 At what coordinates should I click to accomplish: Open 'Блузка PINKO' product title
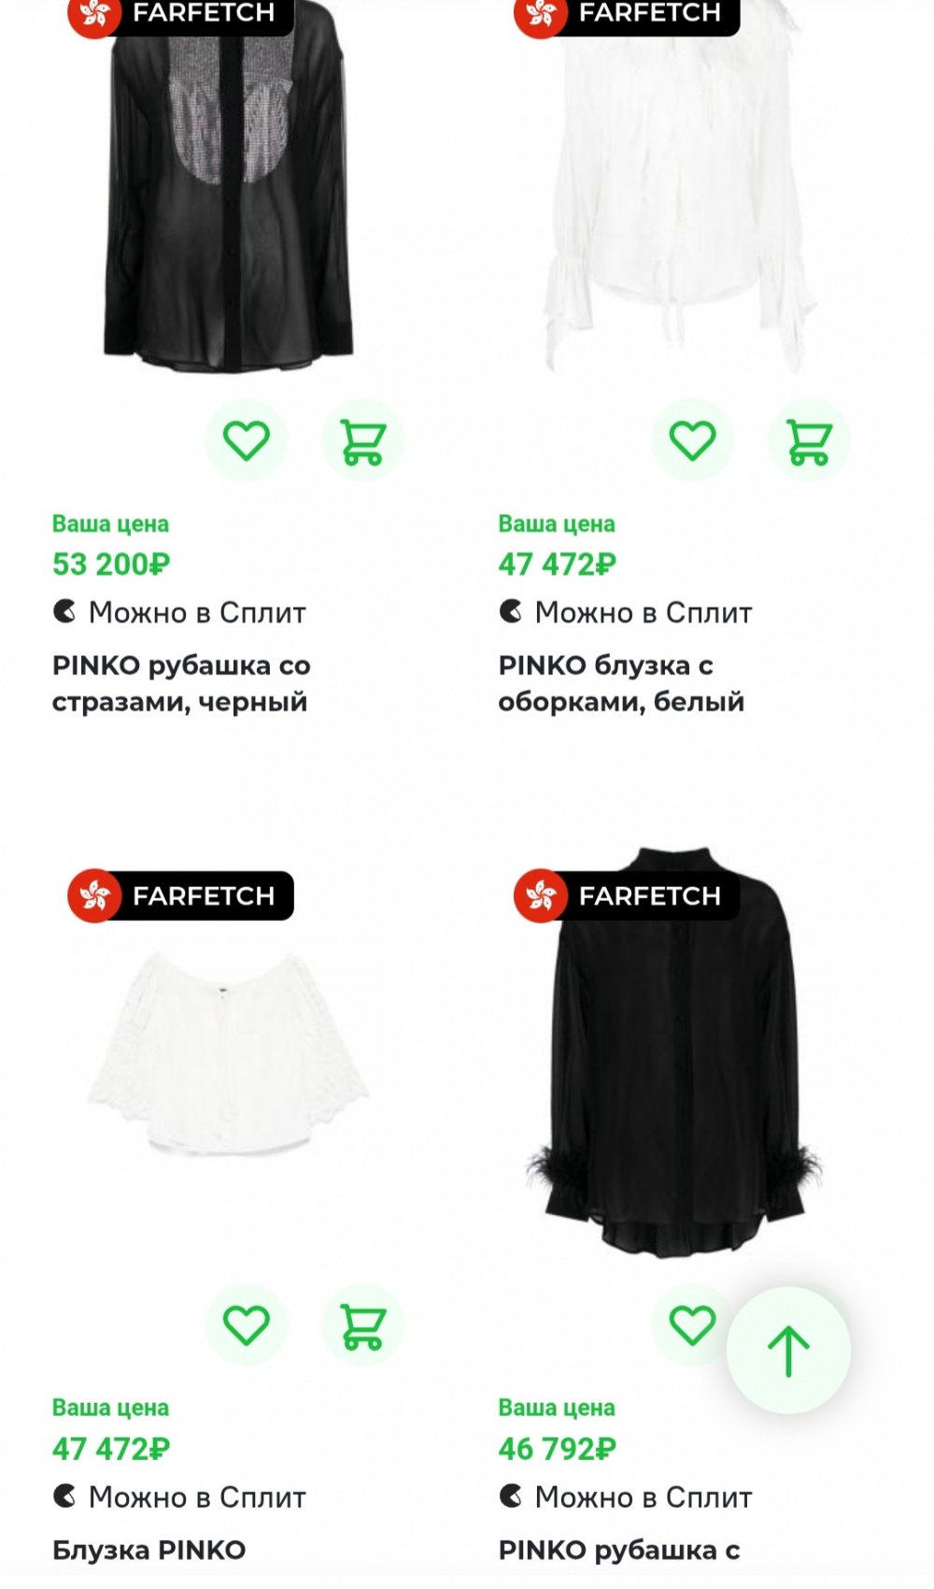coord(149,1550)
